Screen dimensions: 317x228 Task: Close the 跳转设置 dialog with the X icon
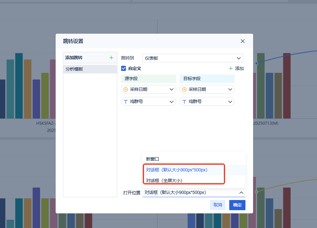pyautogui.click(x=243, y=41)
